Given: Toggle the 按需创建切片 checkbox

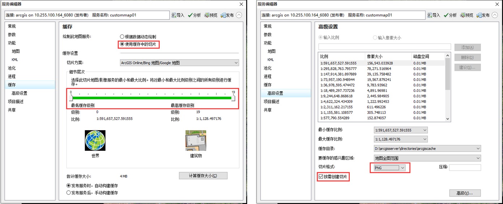Looking at the screenshot, I should coord(321,177).
